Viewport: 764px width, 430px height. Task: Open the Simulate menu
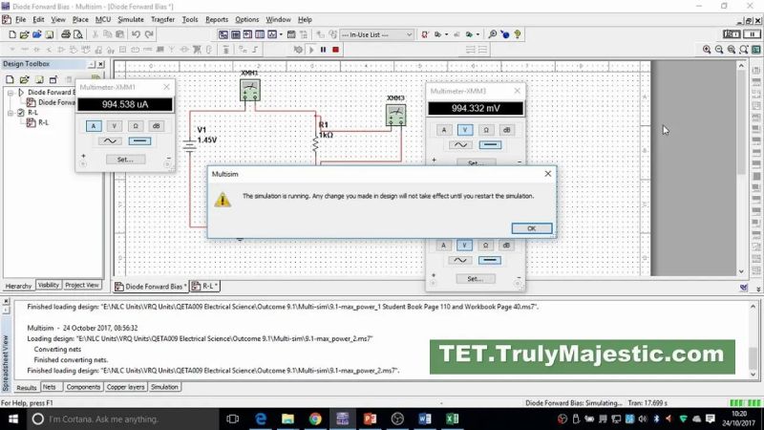[131, 19]
